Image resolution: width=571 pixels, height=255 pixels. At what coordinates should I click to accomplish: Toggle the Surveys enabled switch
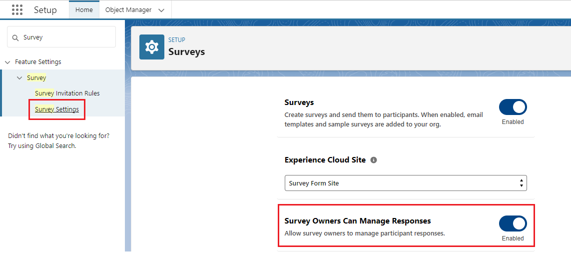click(513, 107)
